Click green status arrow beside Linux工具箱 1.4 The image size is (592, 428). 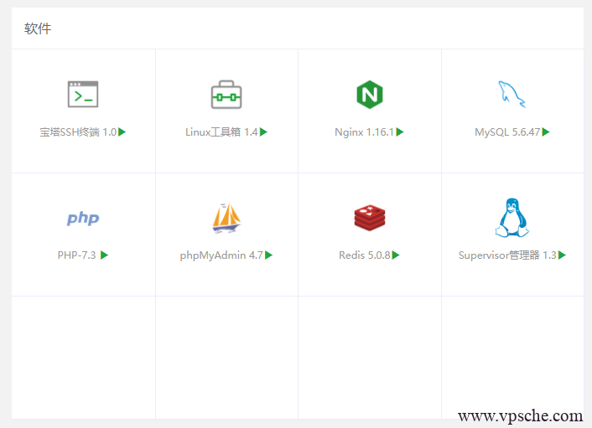pyautogui.click(x=263, y=132)
